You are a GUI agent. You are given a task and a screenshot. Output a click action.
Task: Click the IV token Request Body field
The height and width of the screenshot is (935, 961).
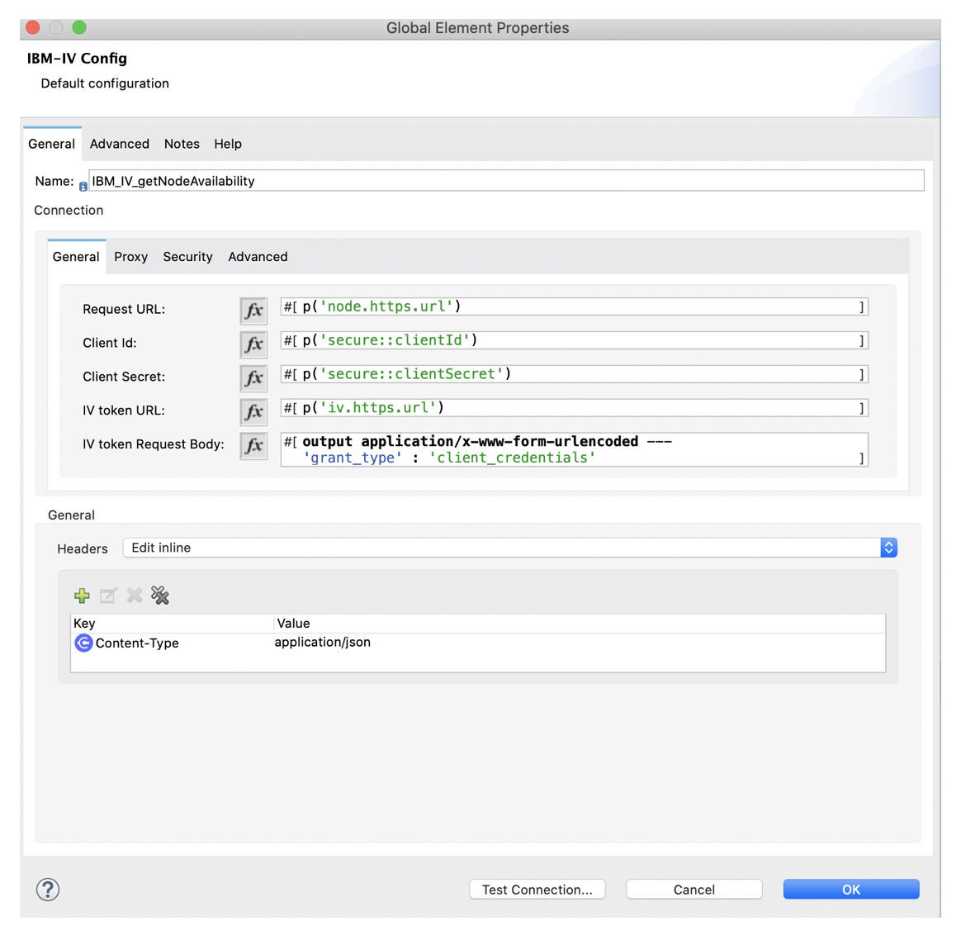coord(575,450)
